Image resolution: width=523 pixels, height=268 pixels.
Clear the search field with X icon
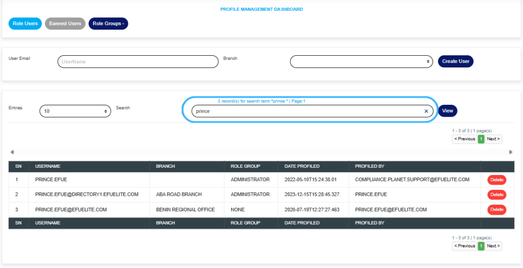coord(426,111)
